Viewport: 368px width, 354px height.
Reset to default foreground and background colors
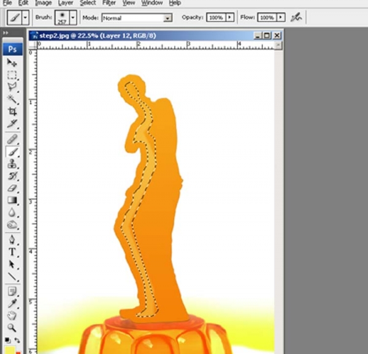tap(7, 340)
